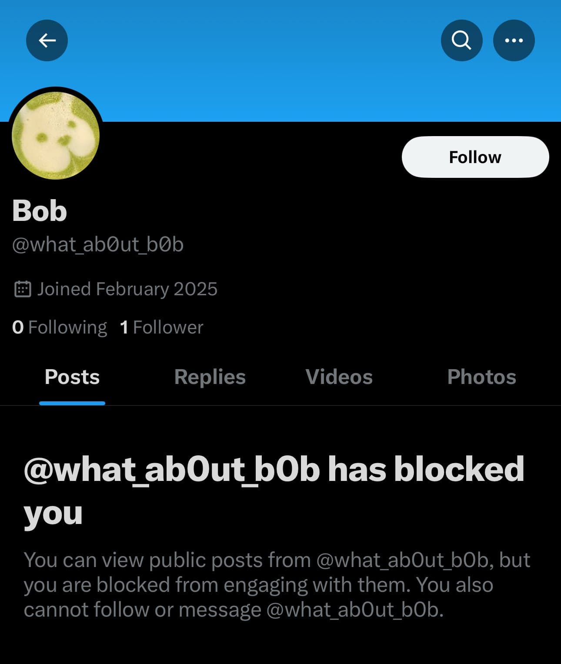561x664 pixels.
Task: Tap the blocked explanation paragraph text
Action: click(x=277, y=585)
